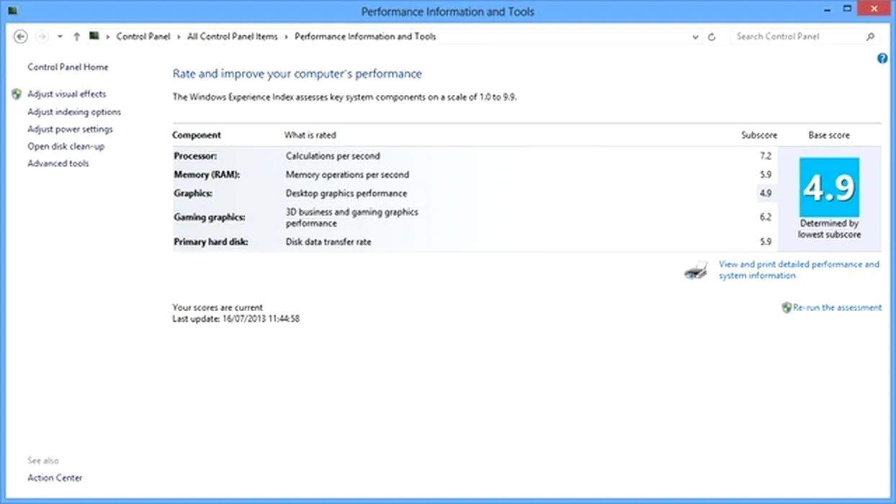
Task: Open Adjust visual effects
Action: 67,94
